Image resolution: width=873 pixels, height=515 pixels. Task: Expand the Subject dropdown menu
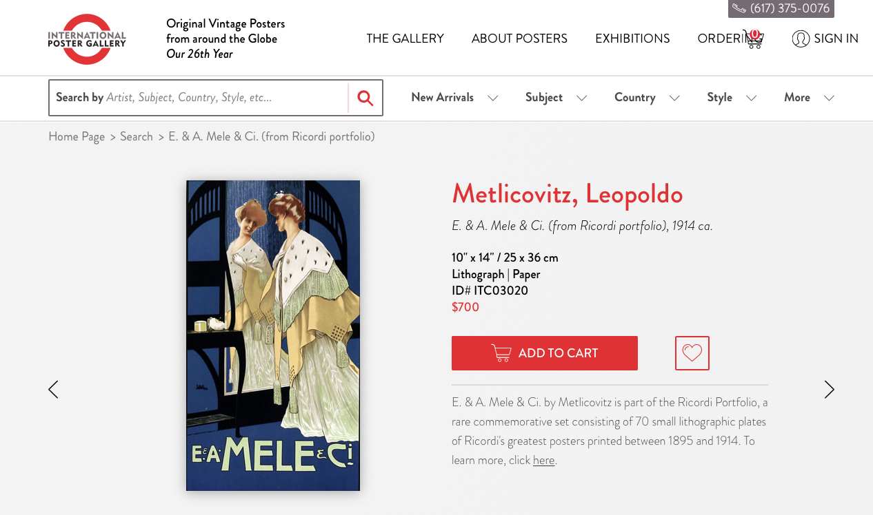click(556, 98)
